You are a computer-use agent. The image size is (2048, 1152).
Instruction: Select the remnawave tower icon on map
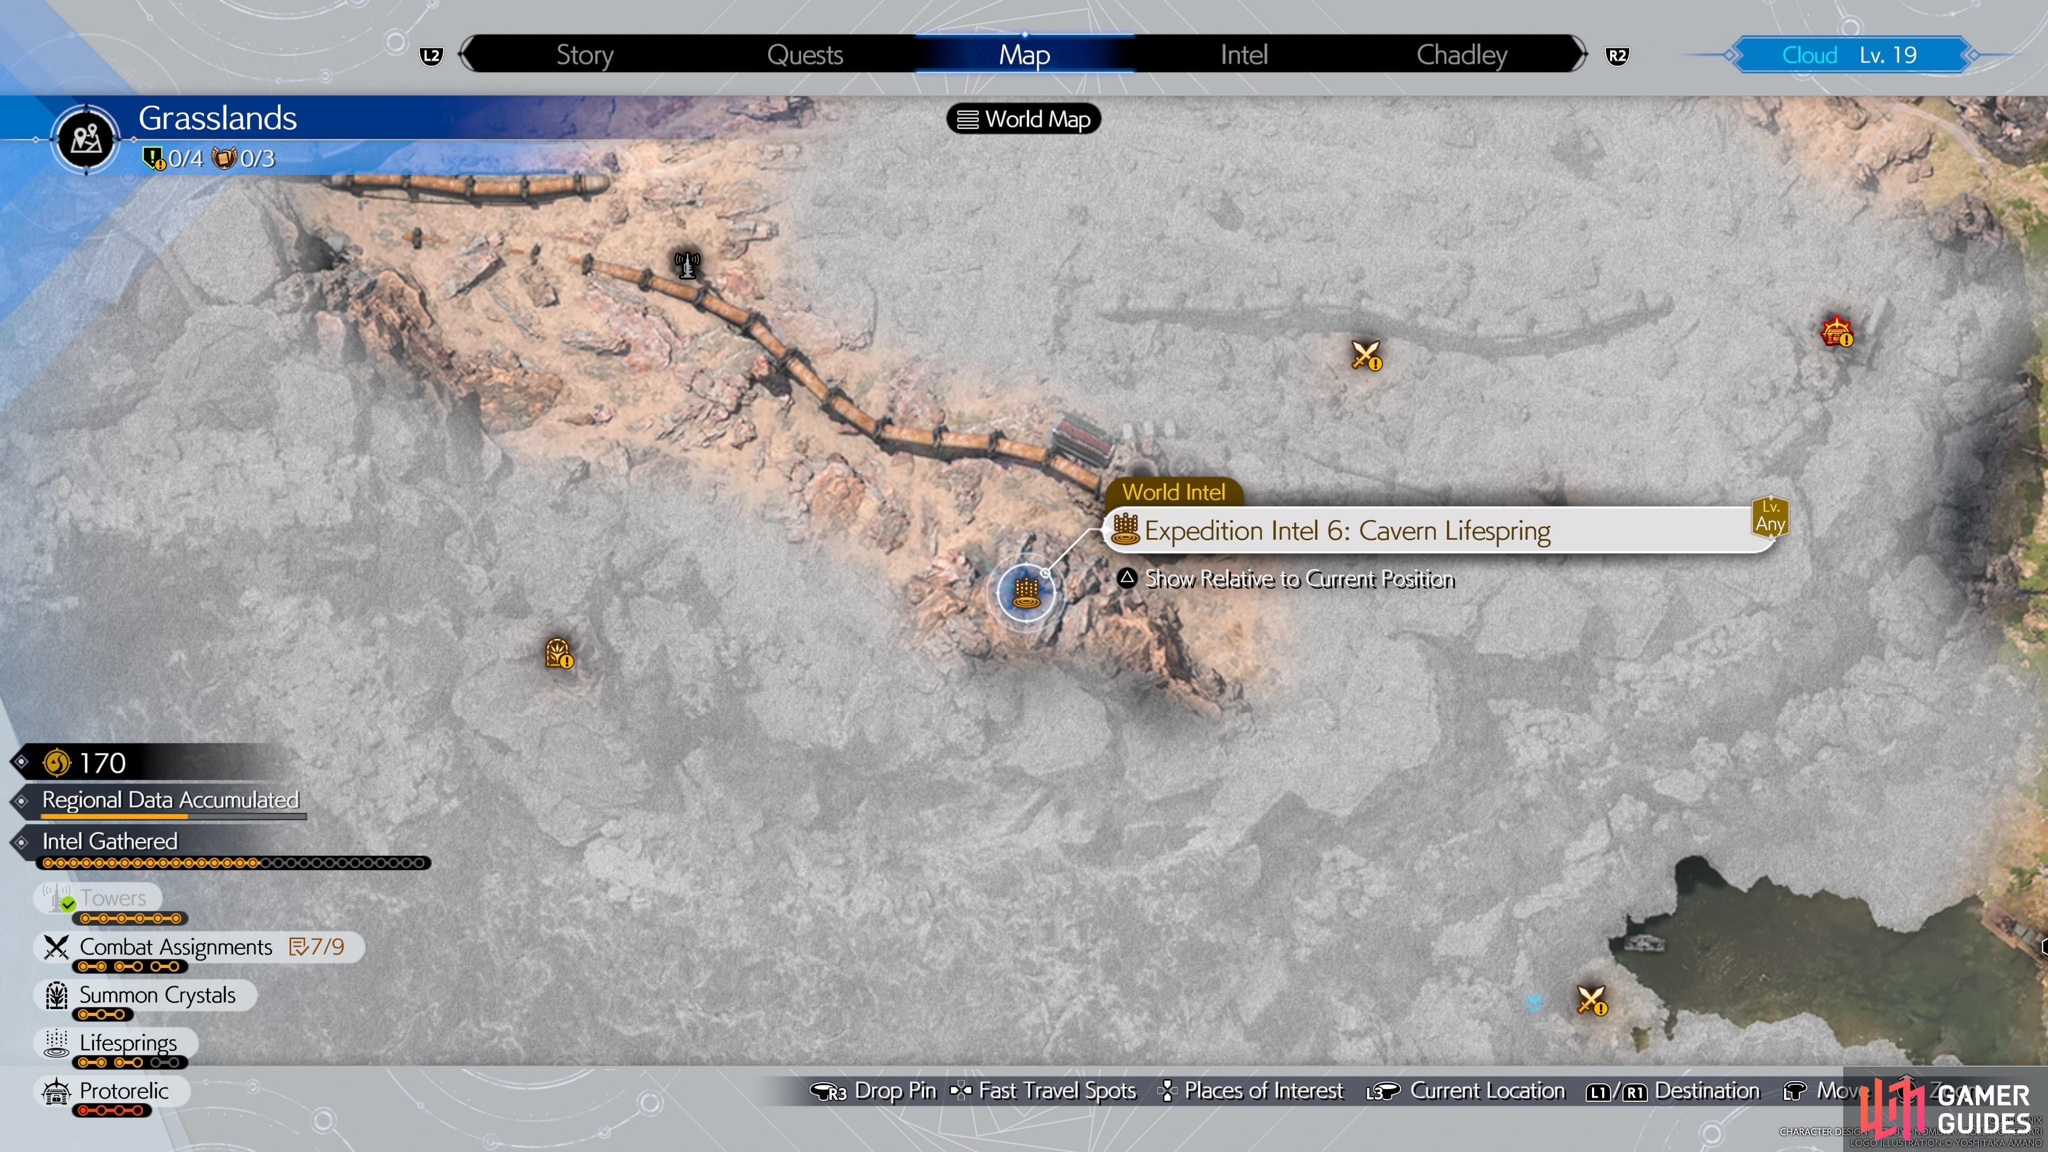pyautogui.click(x=687, y=265)
